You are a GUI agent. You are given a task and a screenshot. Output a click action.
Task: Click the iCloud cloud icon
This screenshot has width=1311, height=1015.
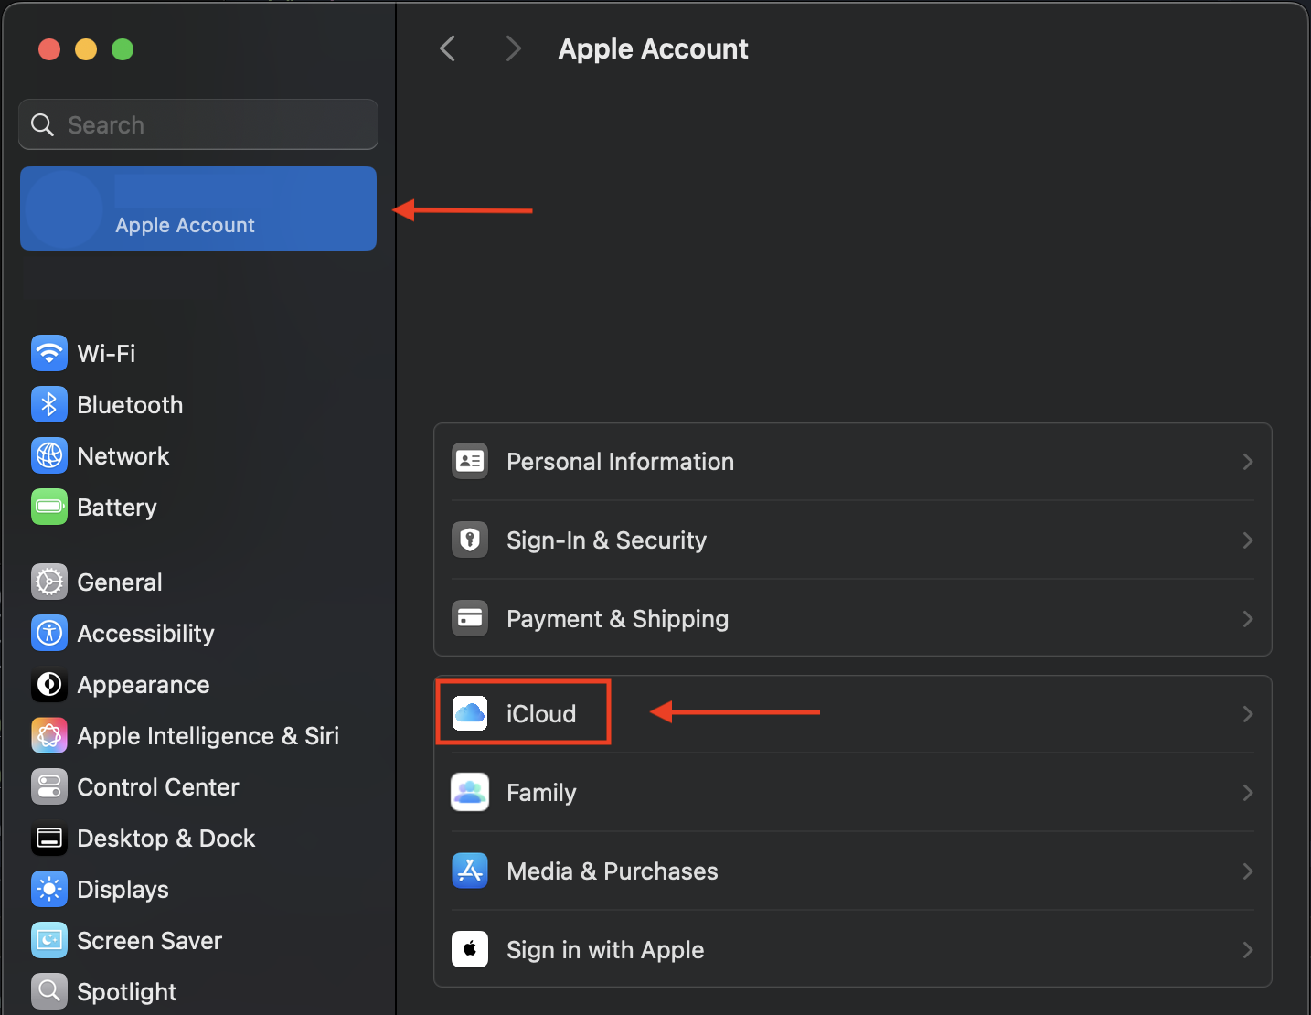pyautogui.click(x=469, y=713)
